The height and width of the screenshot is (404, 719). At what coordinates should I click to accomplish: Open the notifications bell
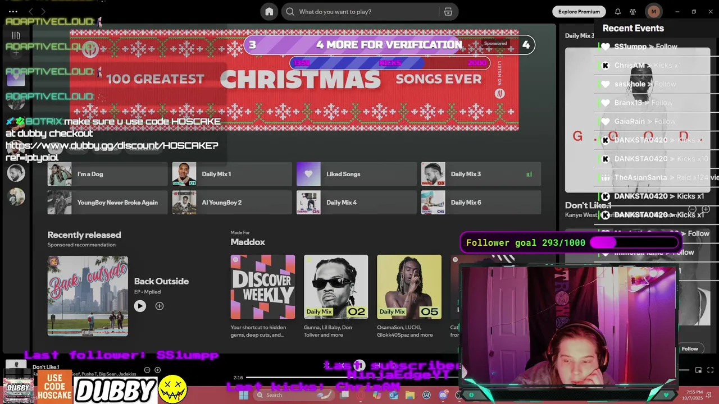[618, 12]
